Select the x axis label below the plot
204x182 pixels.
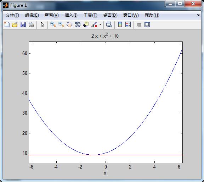point(105,173)
